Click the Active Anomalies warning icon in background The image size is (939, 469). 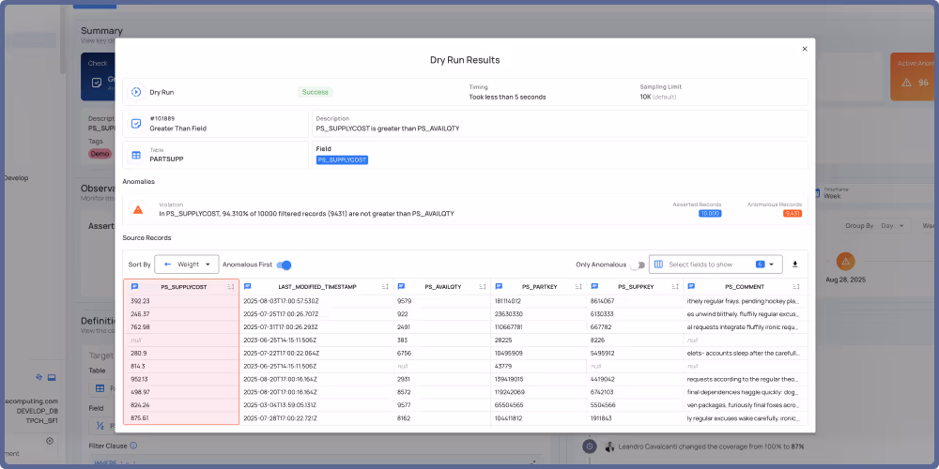[906, 82]
